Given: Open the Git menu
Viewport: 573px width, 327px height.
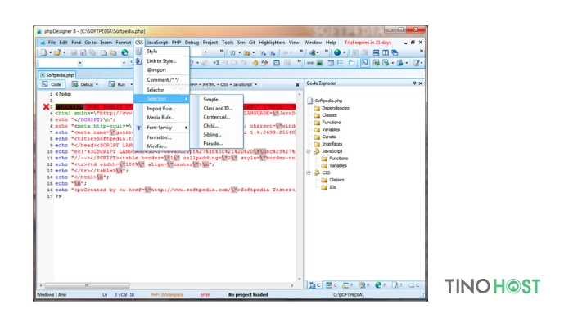Looking at the screenshot, I should pyautogui.click(x=252, y=43).
